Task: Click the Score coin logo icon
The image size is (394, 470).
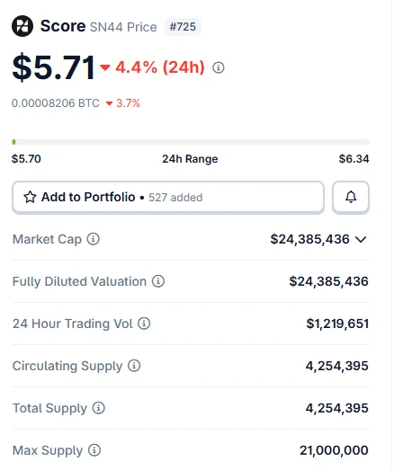Action: tap(22, 26)
